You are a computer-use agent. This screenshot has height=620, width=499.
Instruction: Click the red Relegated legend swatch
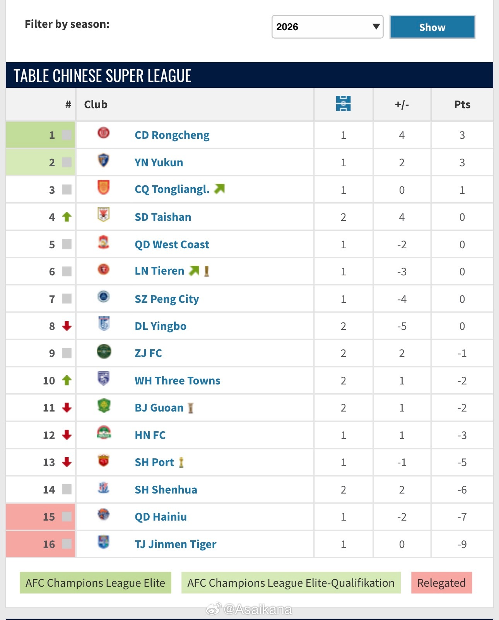441,582
